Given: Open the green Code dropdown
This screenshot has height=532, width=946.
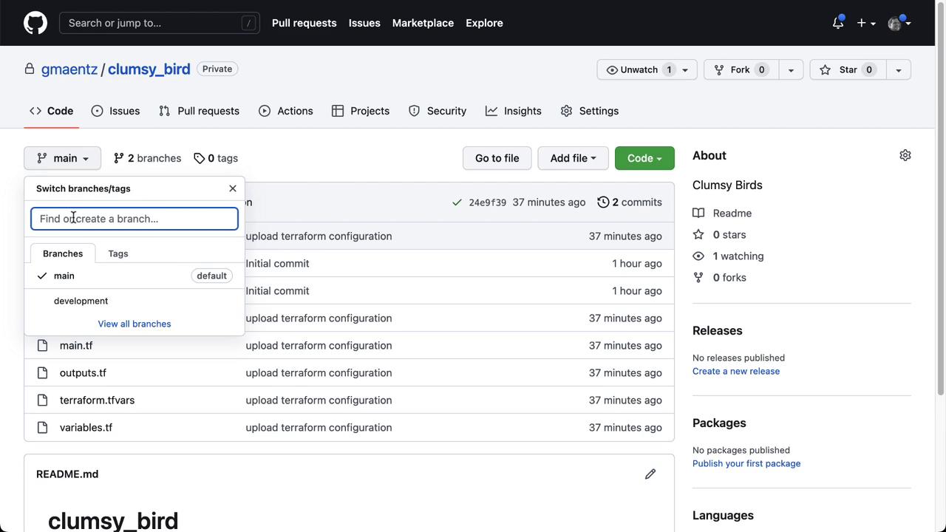Looking at the screenshot, I should 644,158.
